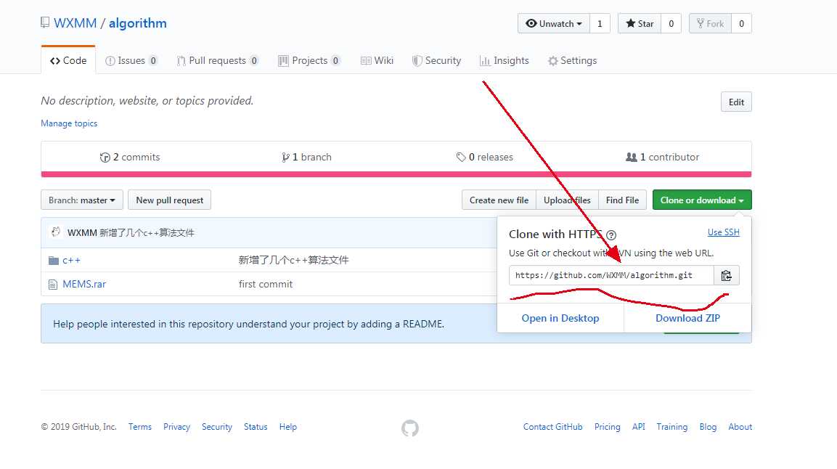Open the c++ folder
837x469 pixels.
(x=72, y=261)
